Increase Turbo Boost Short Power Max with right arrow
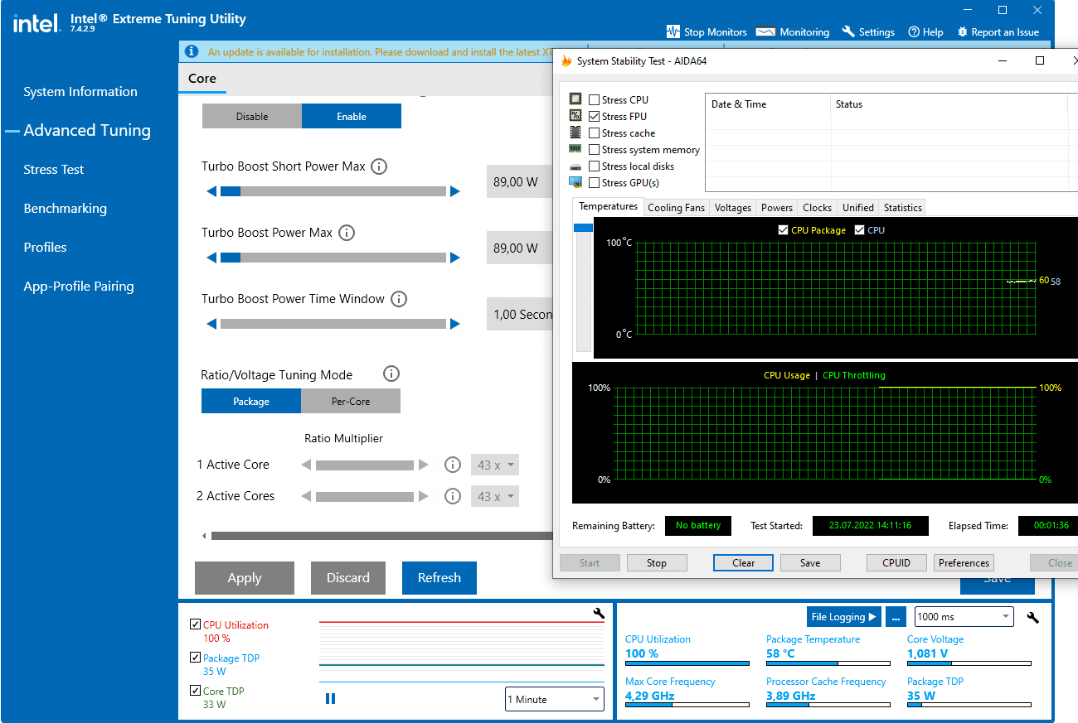Viewport: 1078px width, 723px height. 455,191
